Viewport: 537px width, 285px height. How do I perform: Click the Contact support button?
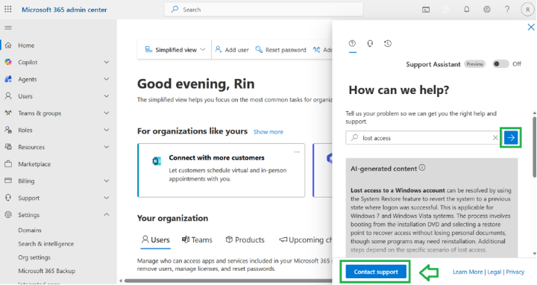point(376,272)
